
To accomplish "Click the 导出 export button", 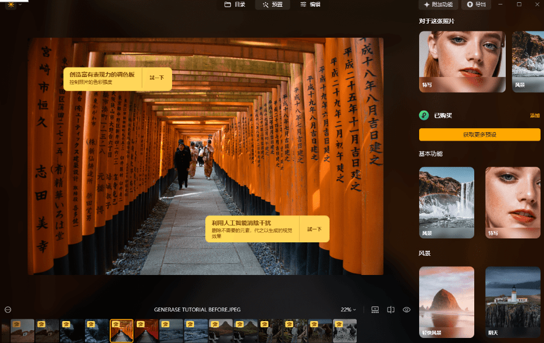I will pyautogui.click(x=476, y=4).
